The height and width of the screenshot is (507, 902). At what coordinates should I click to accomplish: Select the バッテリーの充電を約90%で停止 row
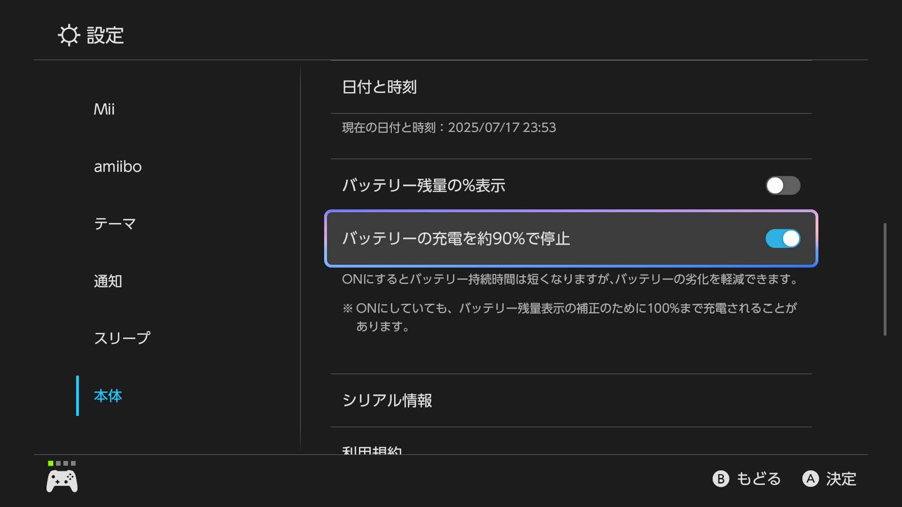pos(571,238)
